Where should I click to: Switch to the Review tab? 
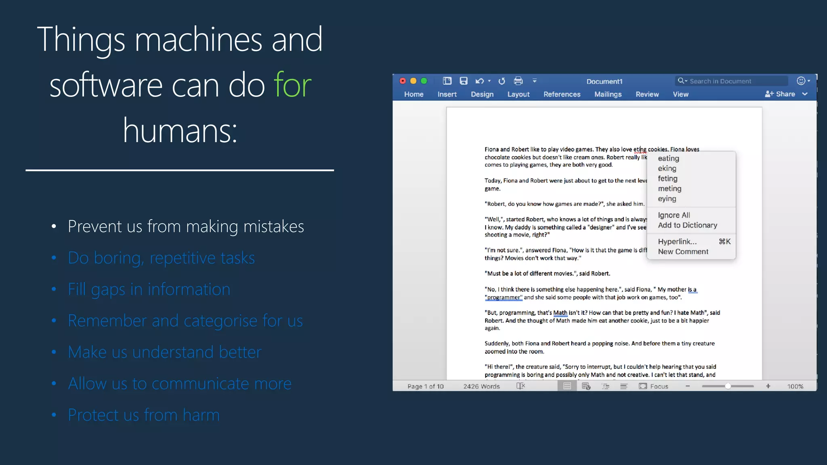(647, 94)
